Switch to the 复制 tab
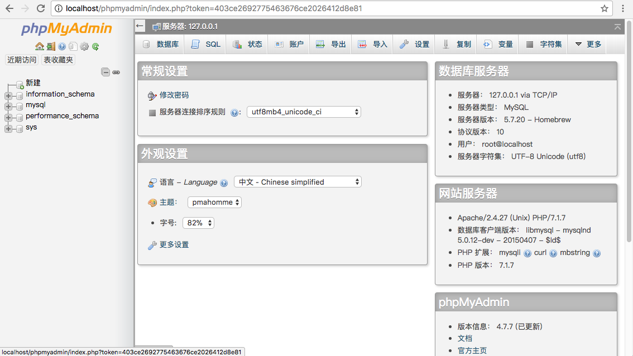 click(x=456, y=45)
